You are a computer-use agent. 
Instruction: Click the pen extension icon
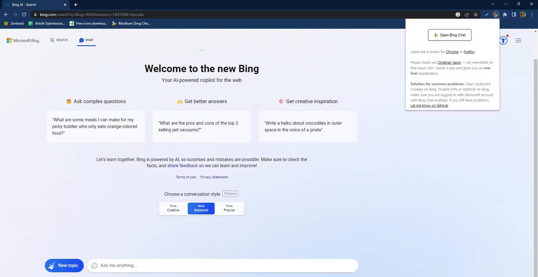(487, 15)
